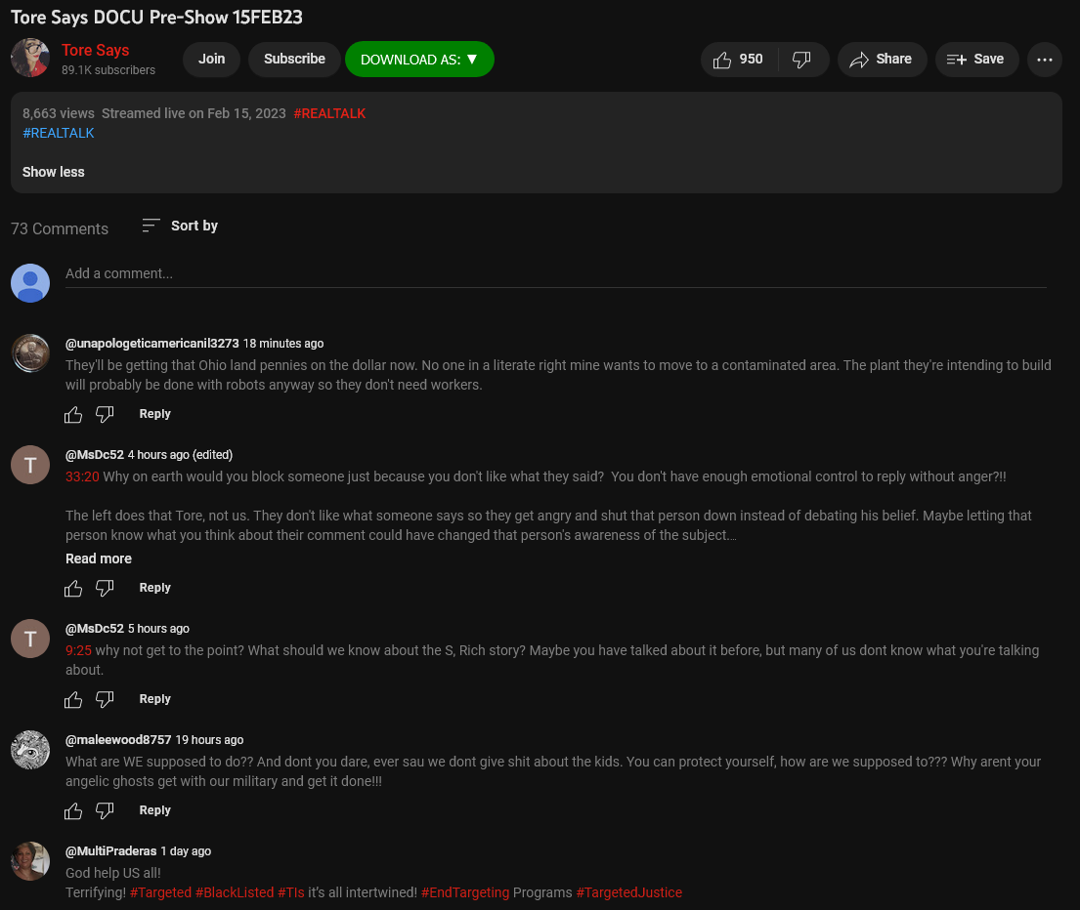Open the Tore Says channel name link
This screenshot has width=1080, height=910.
[x=95, y=50]
